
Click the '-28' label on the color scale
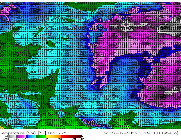click(x=6, y=139)
